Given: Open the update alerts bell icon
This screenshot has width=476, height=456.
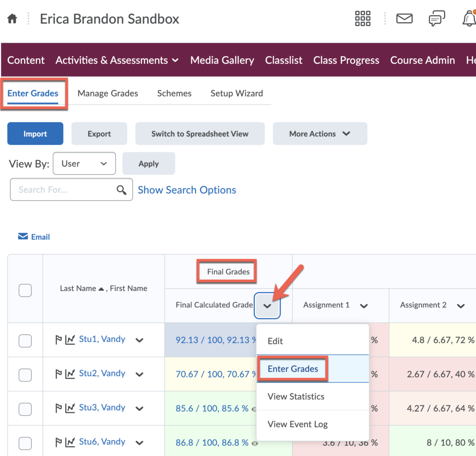Looking at the screenshot, I should coord(469,19).
